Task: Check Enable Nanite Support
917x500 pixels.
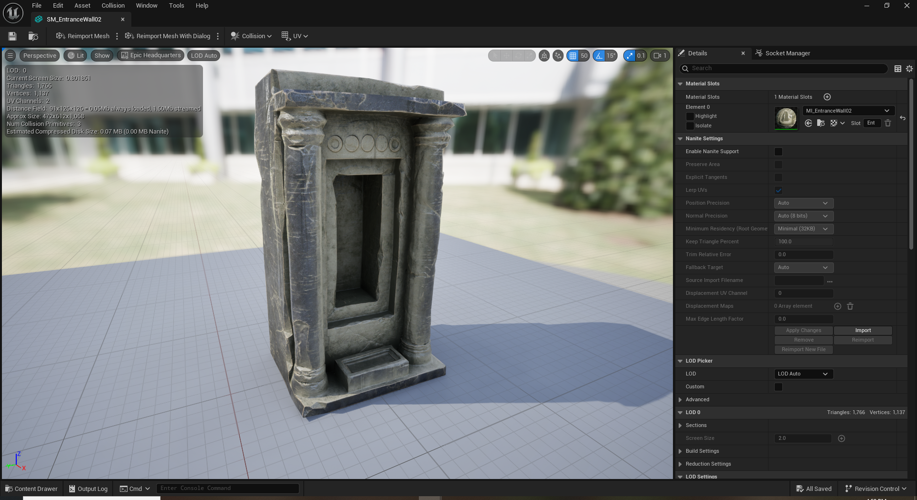Action: coord(778,152)
